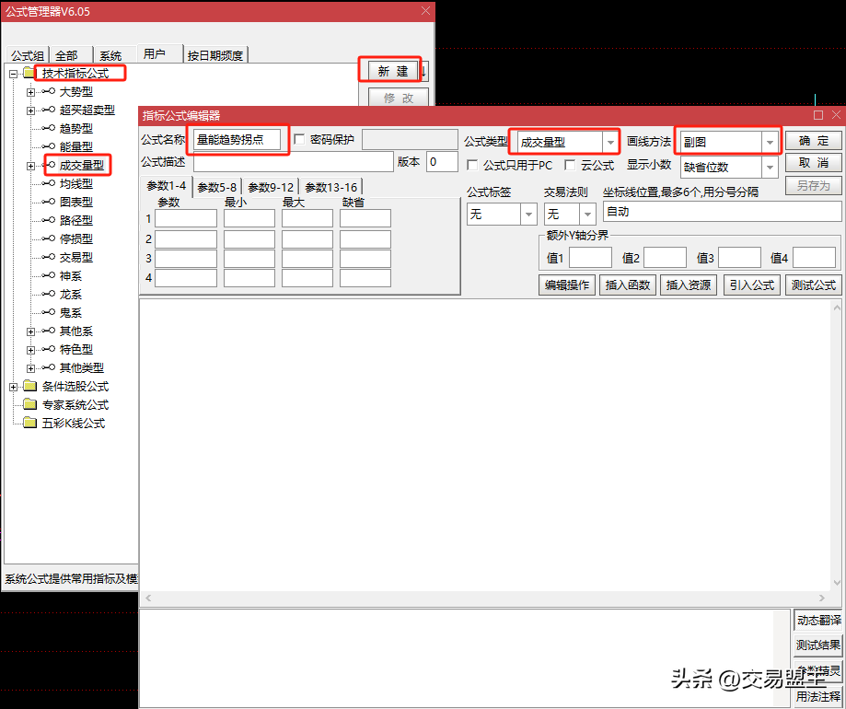
Task: Click the 引入公式 button
Action: click(752, 285)
